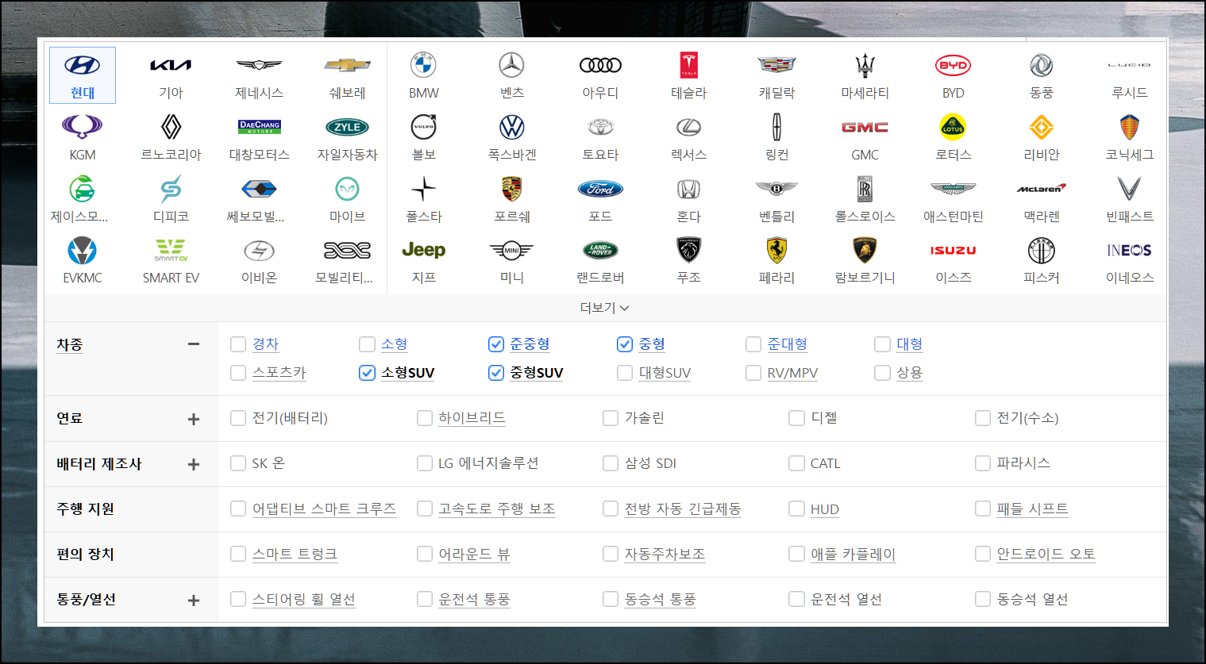The width and height of the screenshot is (1206, 664).
Task: Select the Bentley (벤틀리) winged logo
Action: click(x=776, y=189)
